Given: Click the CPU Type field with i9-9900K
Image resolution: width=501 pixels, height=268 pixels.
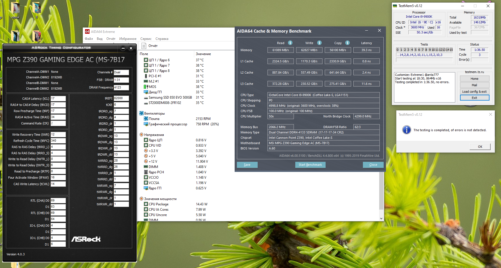Looking at the screenshot, I should 324,95.
